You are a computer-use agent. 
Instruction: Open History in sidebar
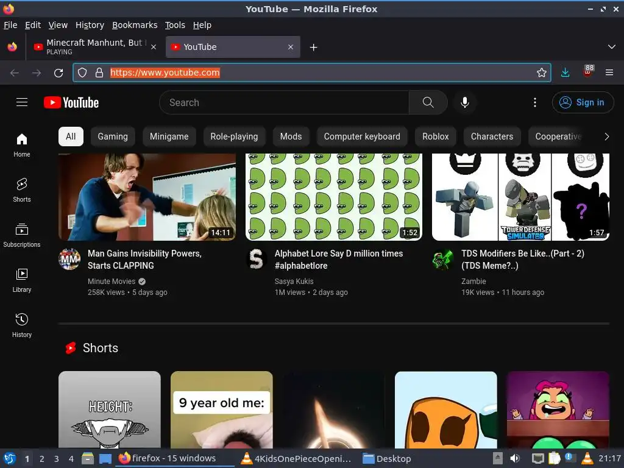pos(22,325)
